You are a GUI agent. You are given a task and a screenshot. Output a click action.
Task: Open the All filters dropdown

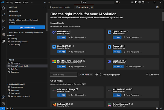86,74
